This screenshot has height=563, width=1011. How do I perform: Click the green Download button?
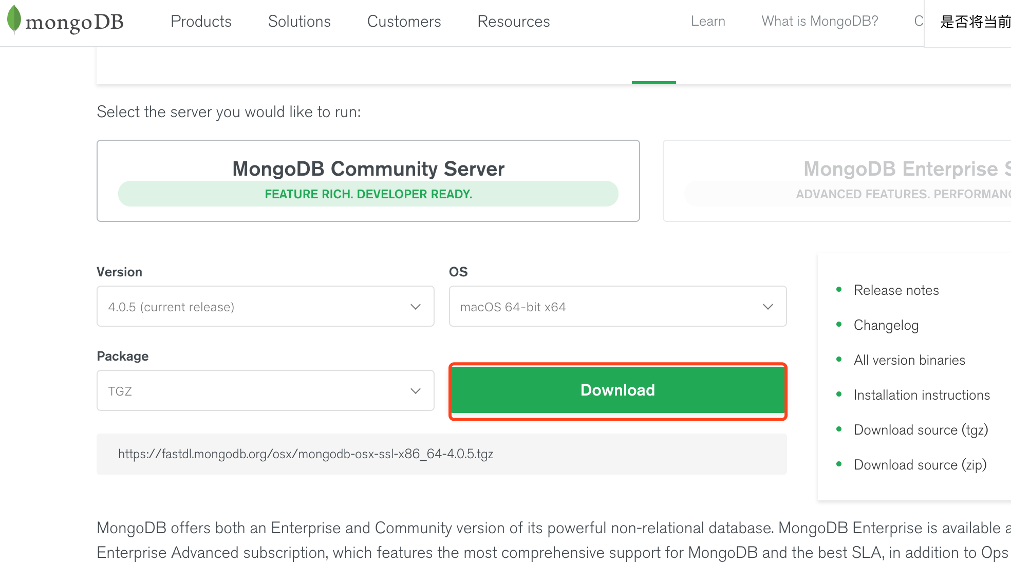coord(617,390)
